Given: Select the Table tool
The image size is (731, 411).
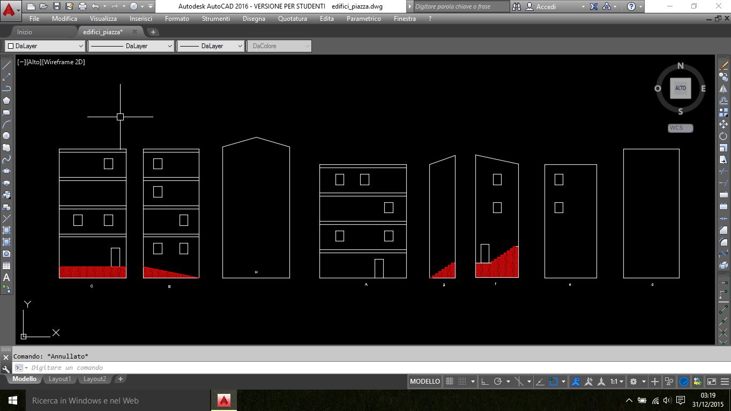Looking at the screenshot, I should click(6, 265).
